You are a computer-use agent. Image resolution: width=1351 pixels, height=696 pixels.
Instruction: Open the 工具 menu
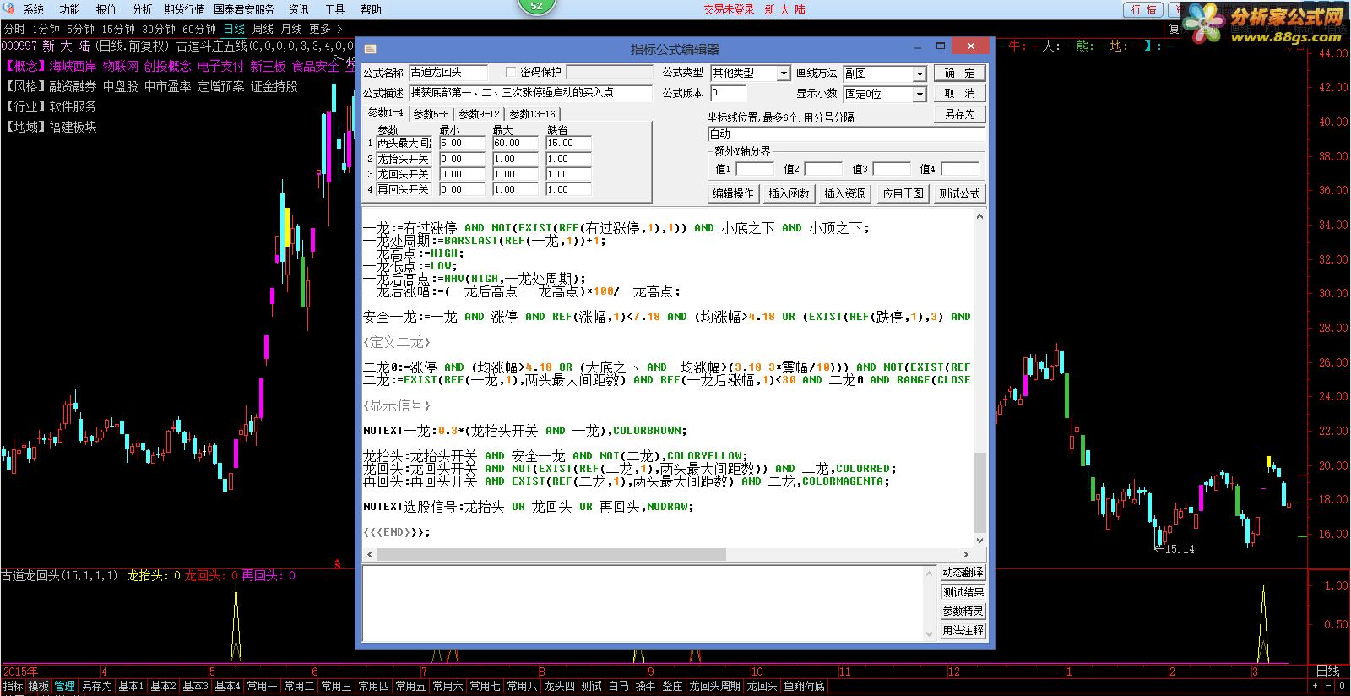[335, 9]
